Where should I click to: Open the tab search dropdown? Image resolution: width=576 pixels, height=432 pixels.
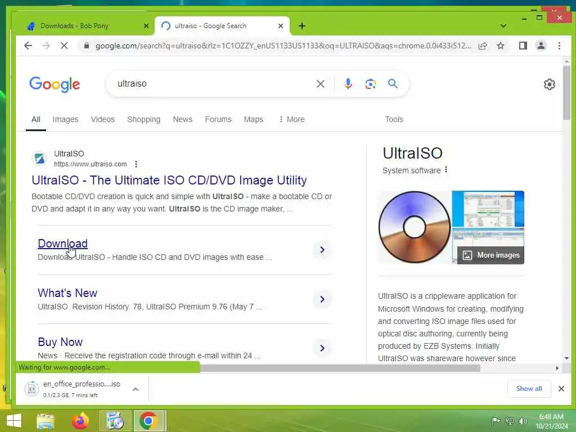pyautogui.click(x=503, y=26)
